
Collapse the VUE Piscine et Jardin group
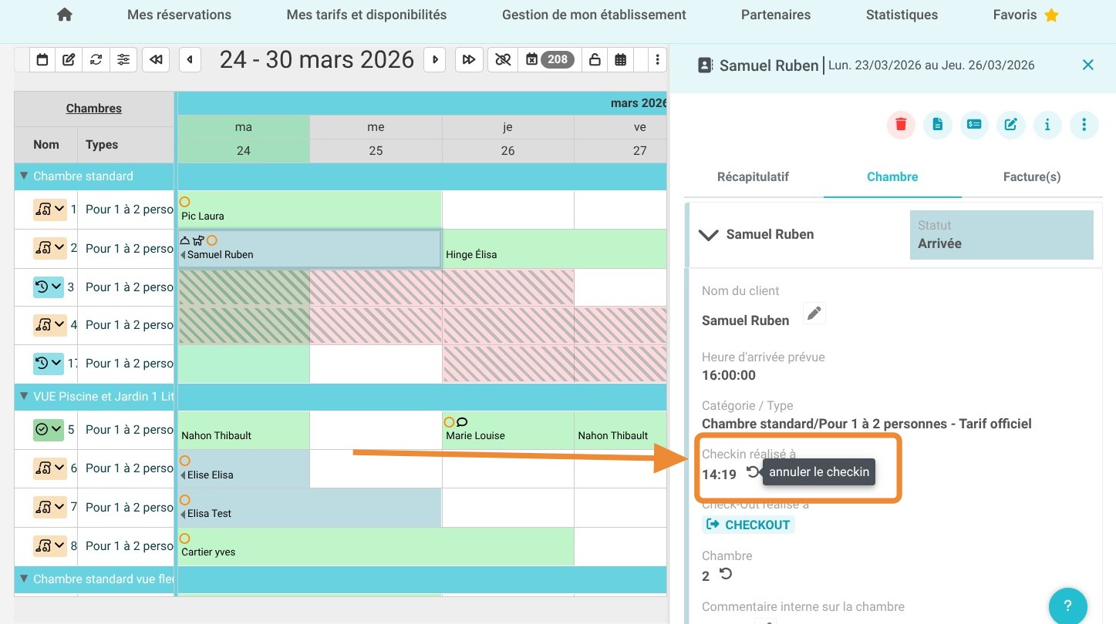tap(24, 397)
